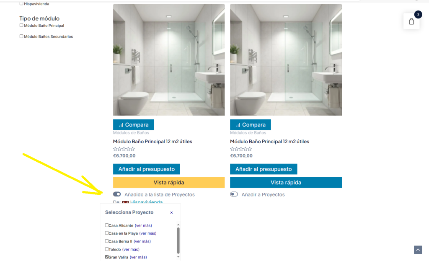Screen dimensions: 429x261
Task: Check the Módulo Baño Principal filter
Action: click(x=21, y=25)
